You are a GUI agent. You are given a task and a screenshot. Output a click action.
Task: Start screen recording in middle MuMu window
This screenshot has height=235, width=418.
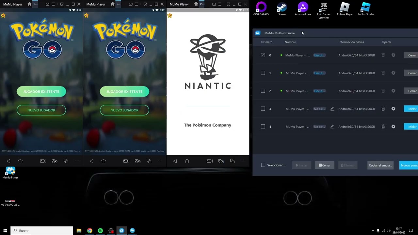tap(126, 161)
